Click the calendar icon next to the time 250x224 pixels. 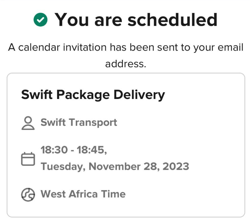[28, 159]
